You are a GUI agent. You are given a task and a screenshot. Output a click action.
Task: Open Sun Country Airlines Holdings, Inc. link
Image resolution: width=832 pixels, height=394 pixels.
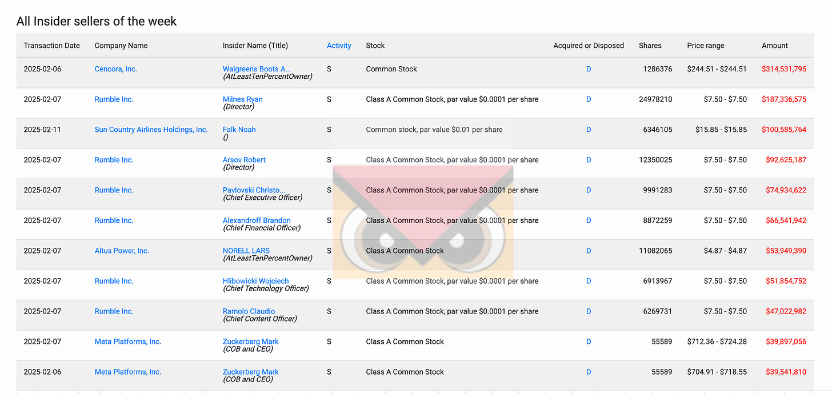pyautogui.click(x=151, y=130)
